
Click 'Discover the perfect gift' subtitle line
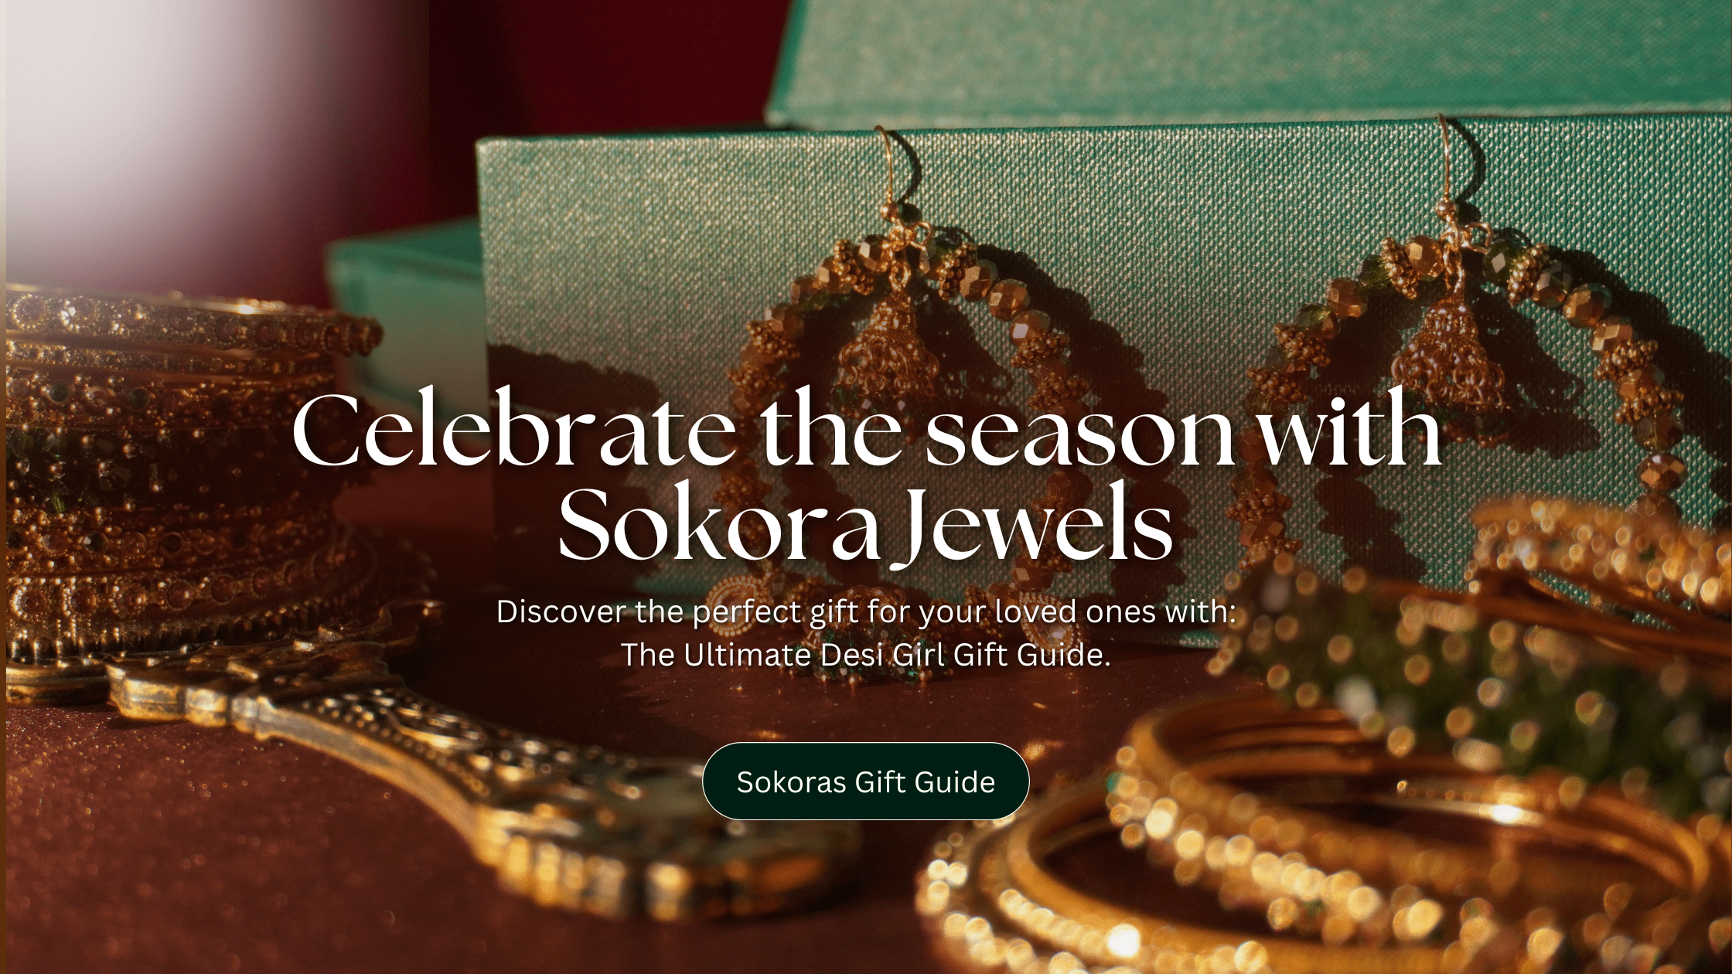(866, 611)
